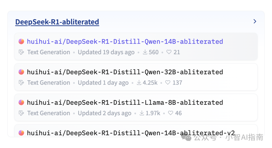Click the 'Updated 1 day ago' text
Image resolution: width=272 pixels, height=148 pixels.
[x=103, y=83]
